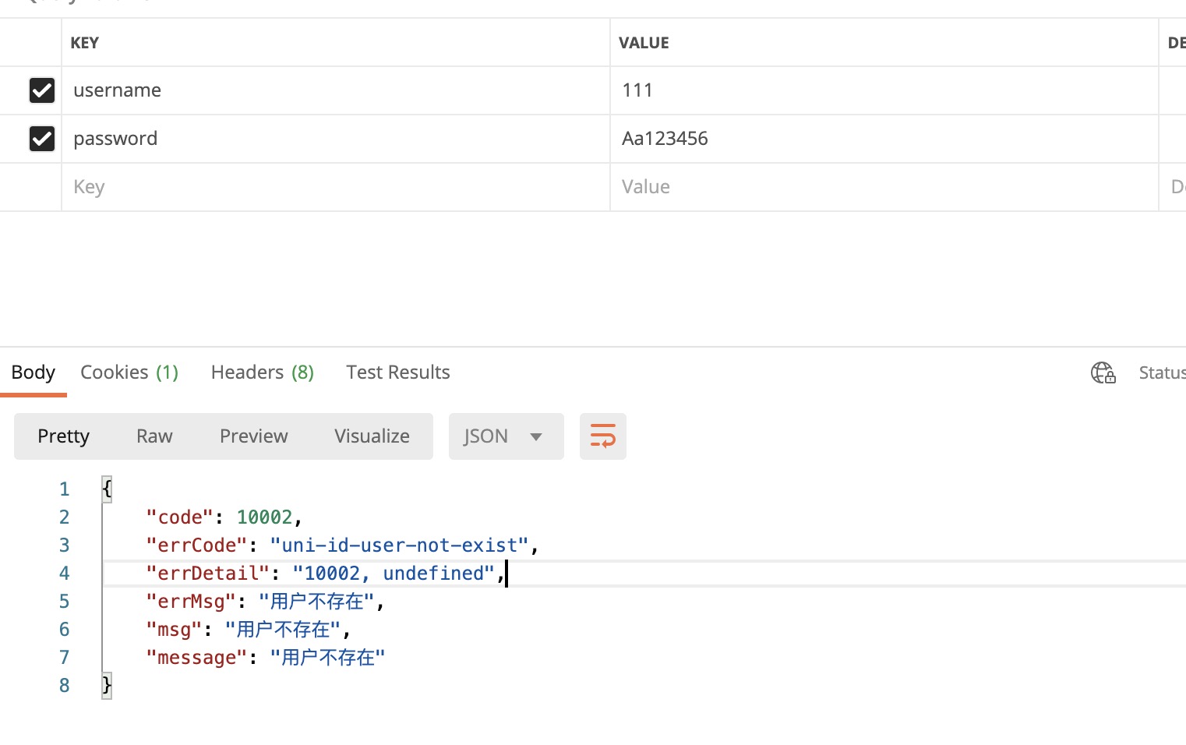Screen dimensions: 1186x745
Task: Click the uni-id-user-not-exist errCode value
Action: (399, 546)
